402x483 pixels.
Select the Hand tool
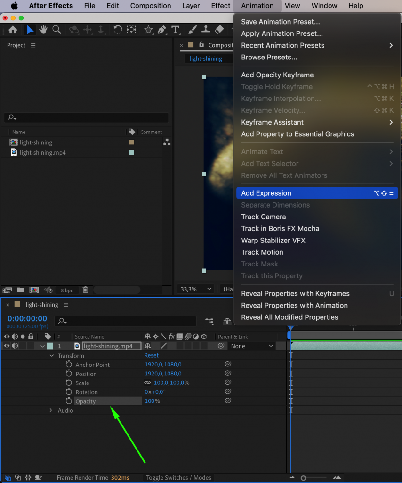[x=43, y=29]
